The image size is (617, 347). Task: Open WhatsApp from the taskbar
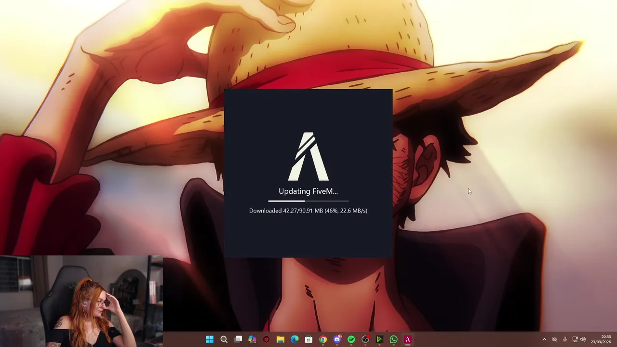pyautogui.click(x=393, y=339)
